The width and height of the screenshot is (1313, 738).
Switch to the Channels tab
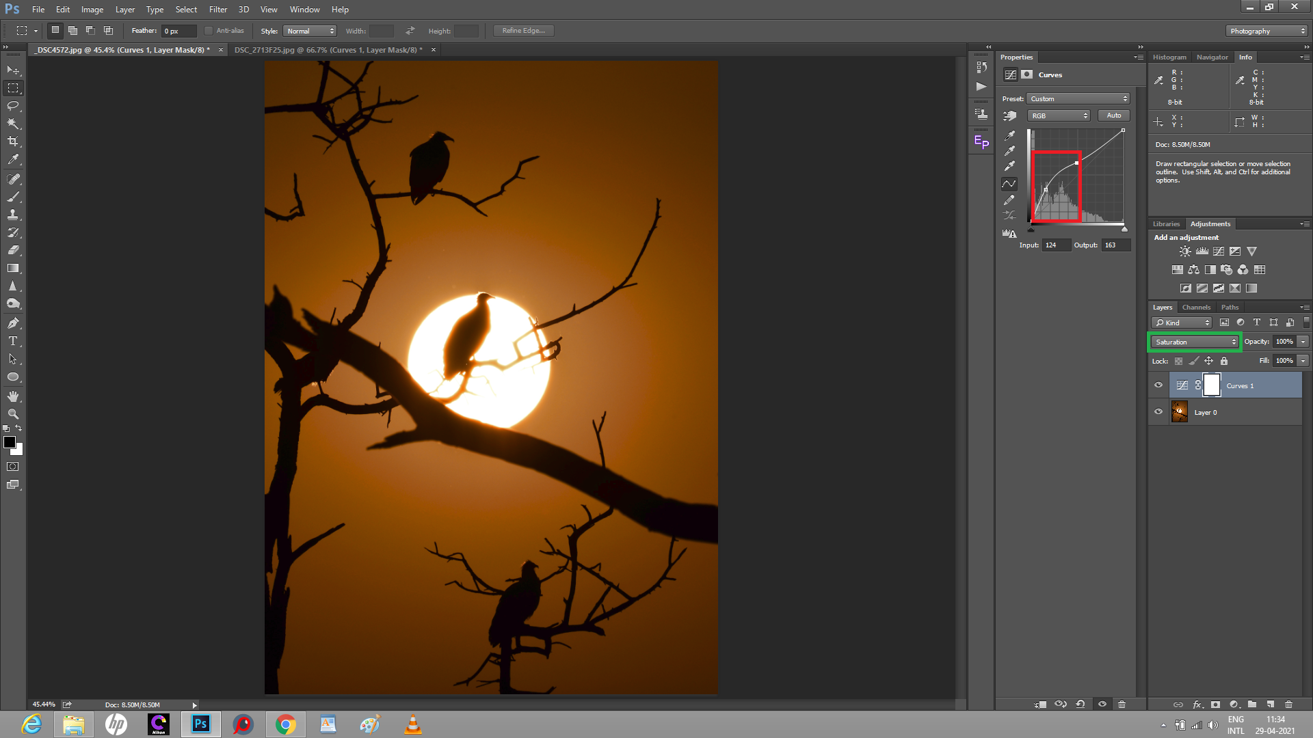[1196, 307]
